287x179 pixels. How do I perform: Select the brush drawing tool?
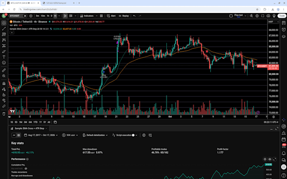tap(4, 51)
